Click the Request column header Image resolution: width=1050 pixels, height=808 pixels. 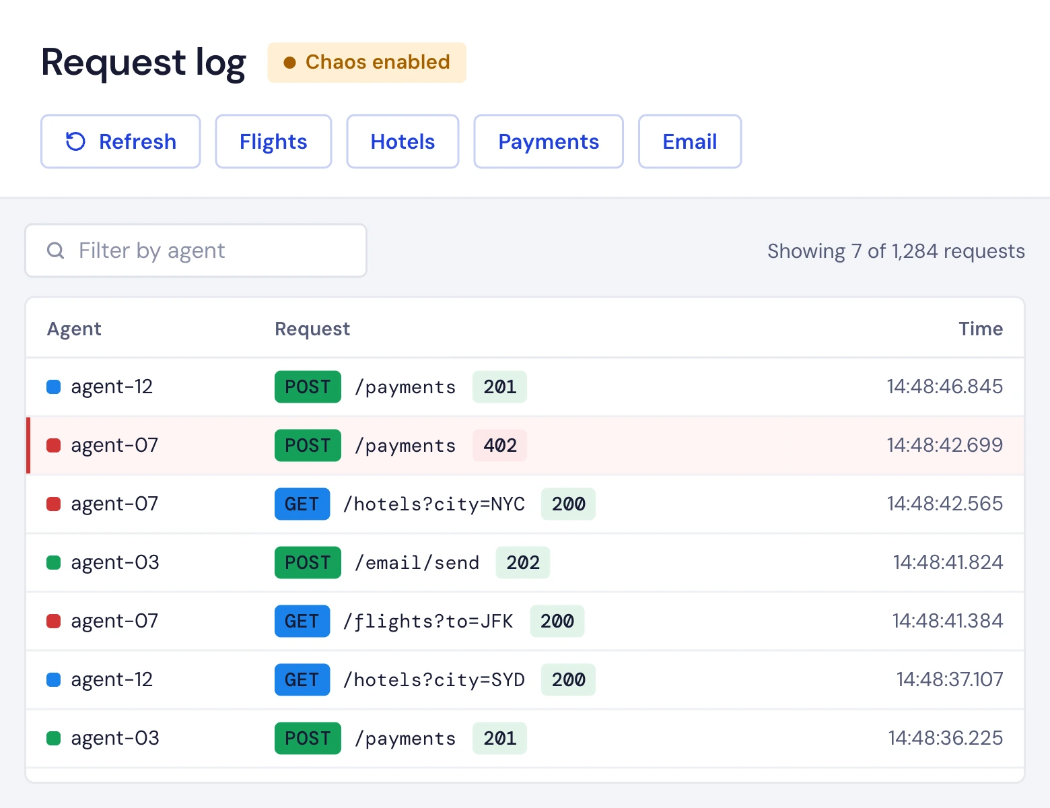pos(312,329)
